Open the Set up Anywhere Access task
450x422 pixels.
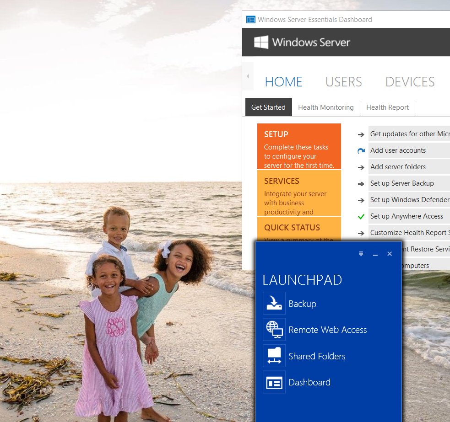click(409, 216)
